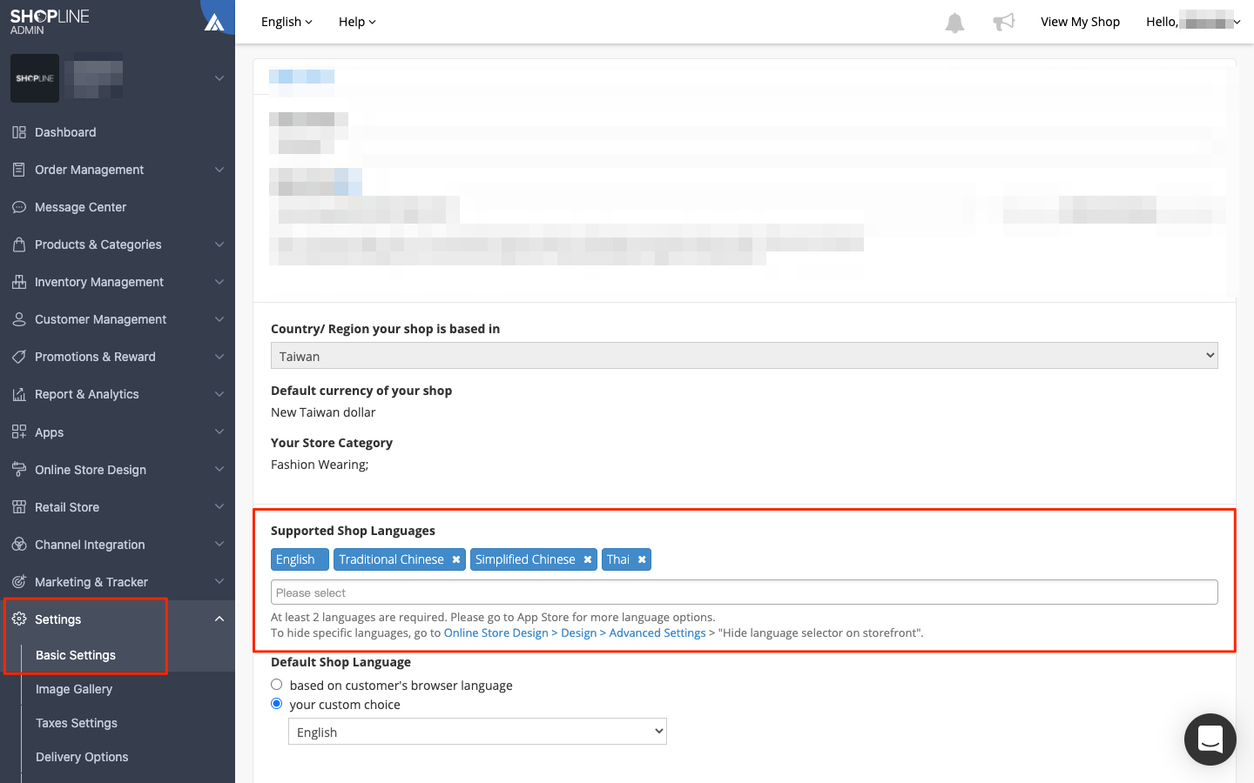The height and width of the screenshot is (783, 1254).
Task: Collapse the Settings menu chevron
Action: [x=219, y=619]
